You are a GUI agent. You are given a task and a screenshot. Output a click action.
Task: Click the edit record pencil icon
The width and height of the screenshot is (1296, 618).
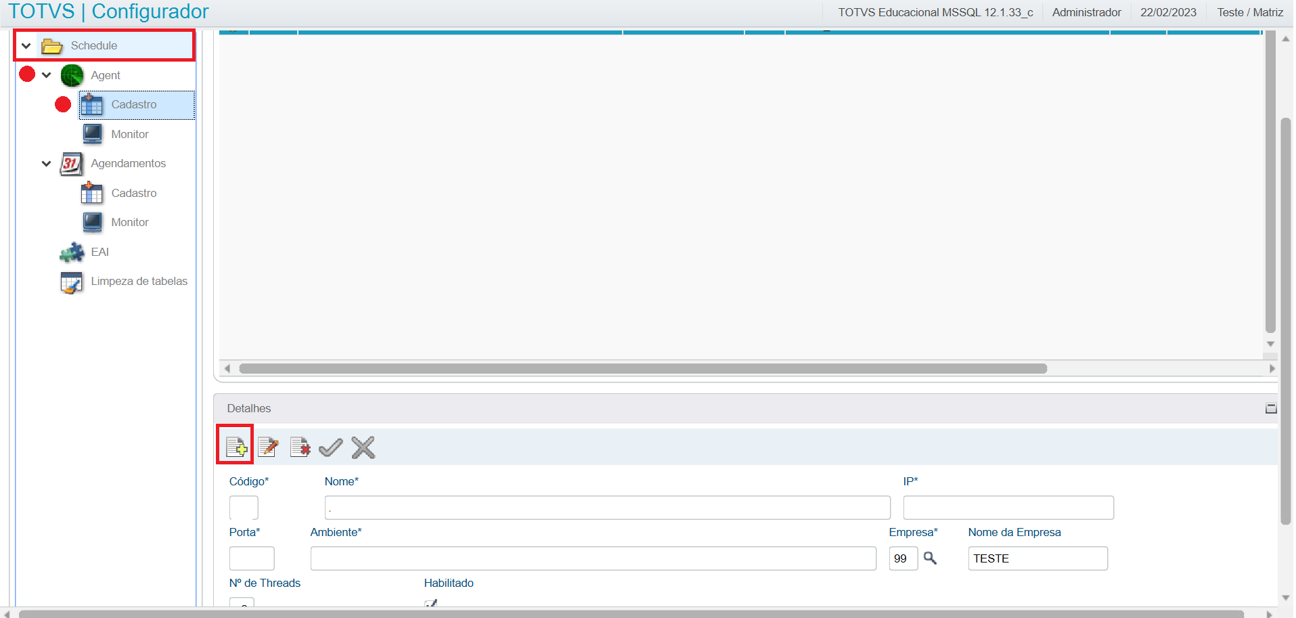(268, 447)
